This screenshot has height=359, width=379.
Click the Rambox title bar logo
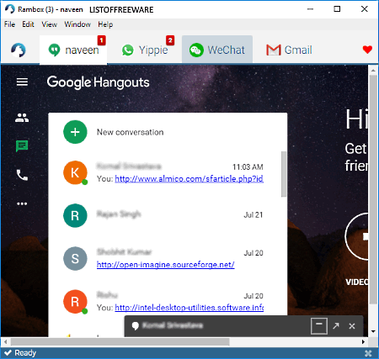[10, 9]
